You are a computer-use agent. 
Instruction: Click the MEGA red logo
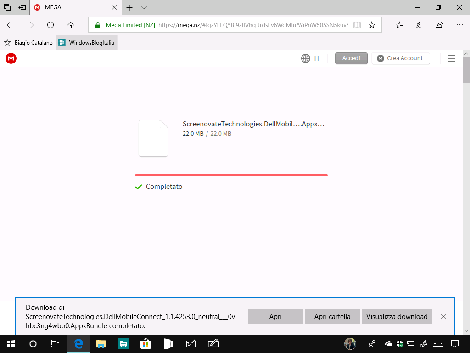coord(11,58)
